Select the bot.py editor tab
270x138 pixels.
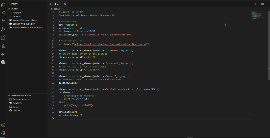(57, 4)
